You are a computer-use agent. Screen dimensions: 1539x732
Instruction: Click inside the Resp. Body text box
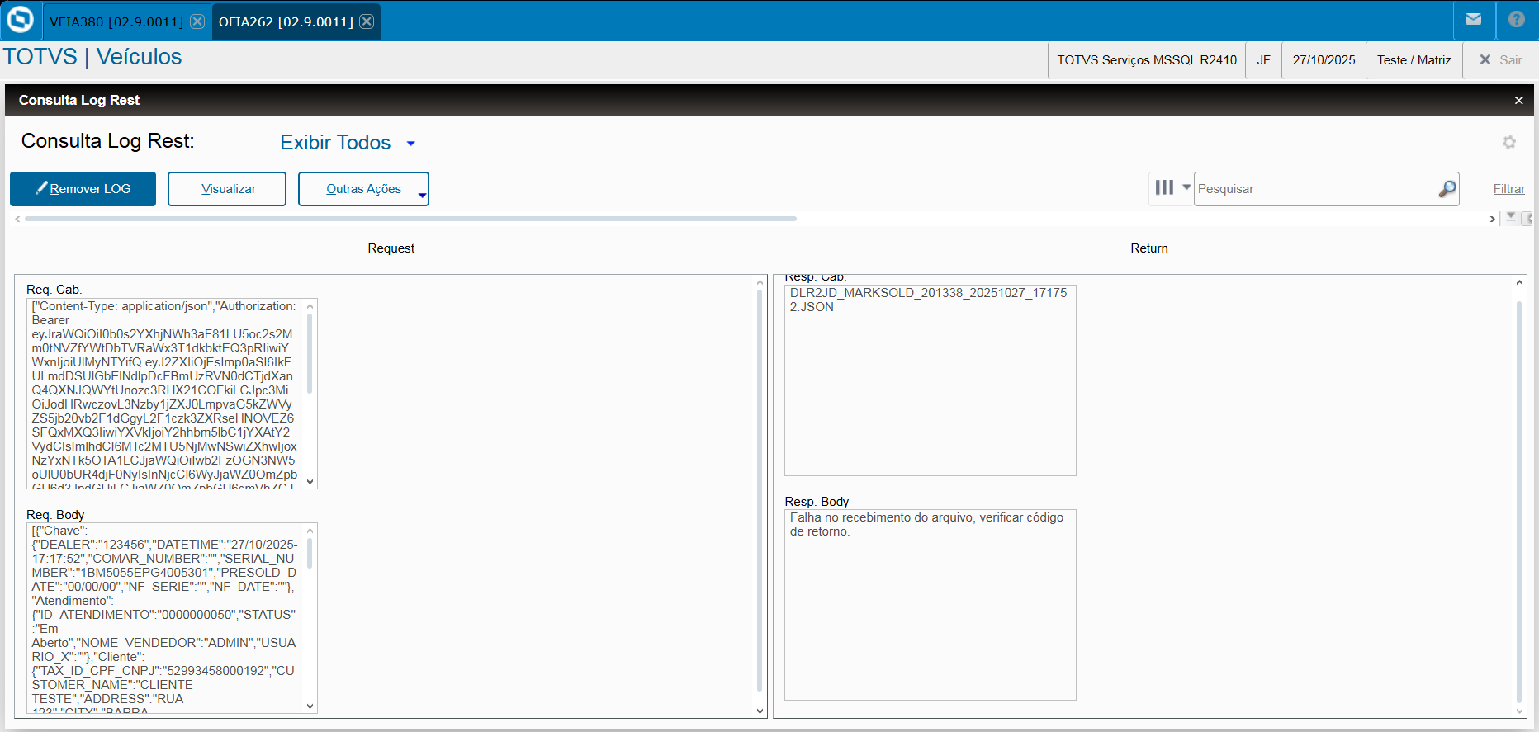pyautogui.click(x=930, y=605)
